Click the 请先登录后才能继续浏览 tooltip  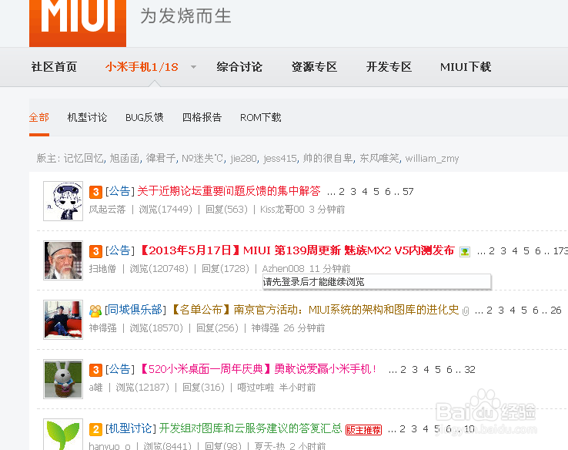[x=376, y=282]
